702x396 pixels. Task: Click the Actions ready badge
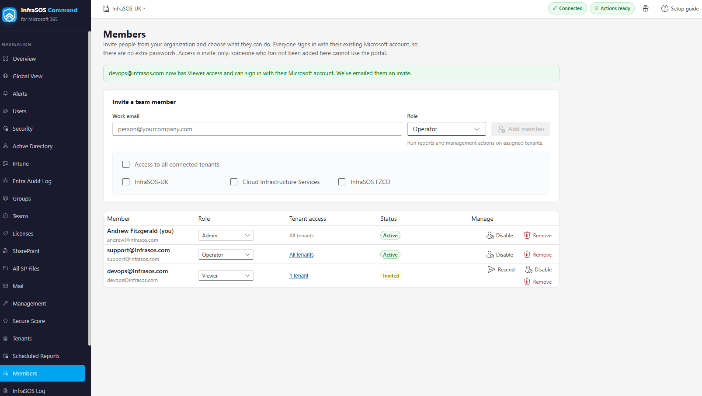(612, 8)
